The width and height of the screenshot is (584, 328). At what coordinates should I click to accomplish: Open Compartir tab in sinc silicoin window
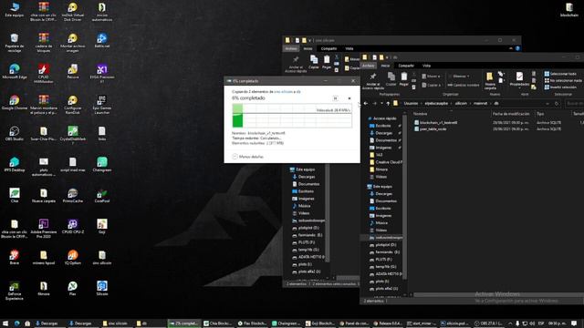click(x=328, y=48)
